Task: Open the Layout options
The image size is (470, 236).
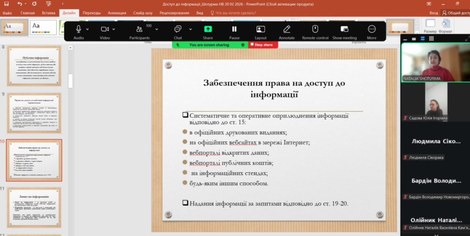Action: point(261,29)
